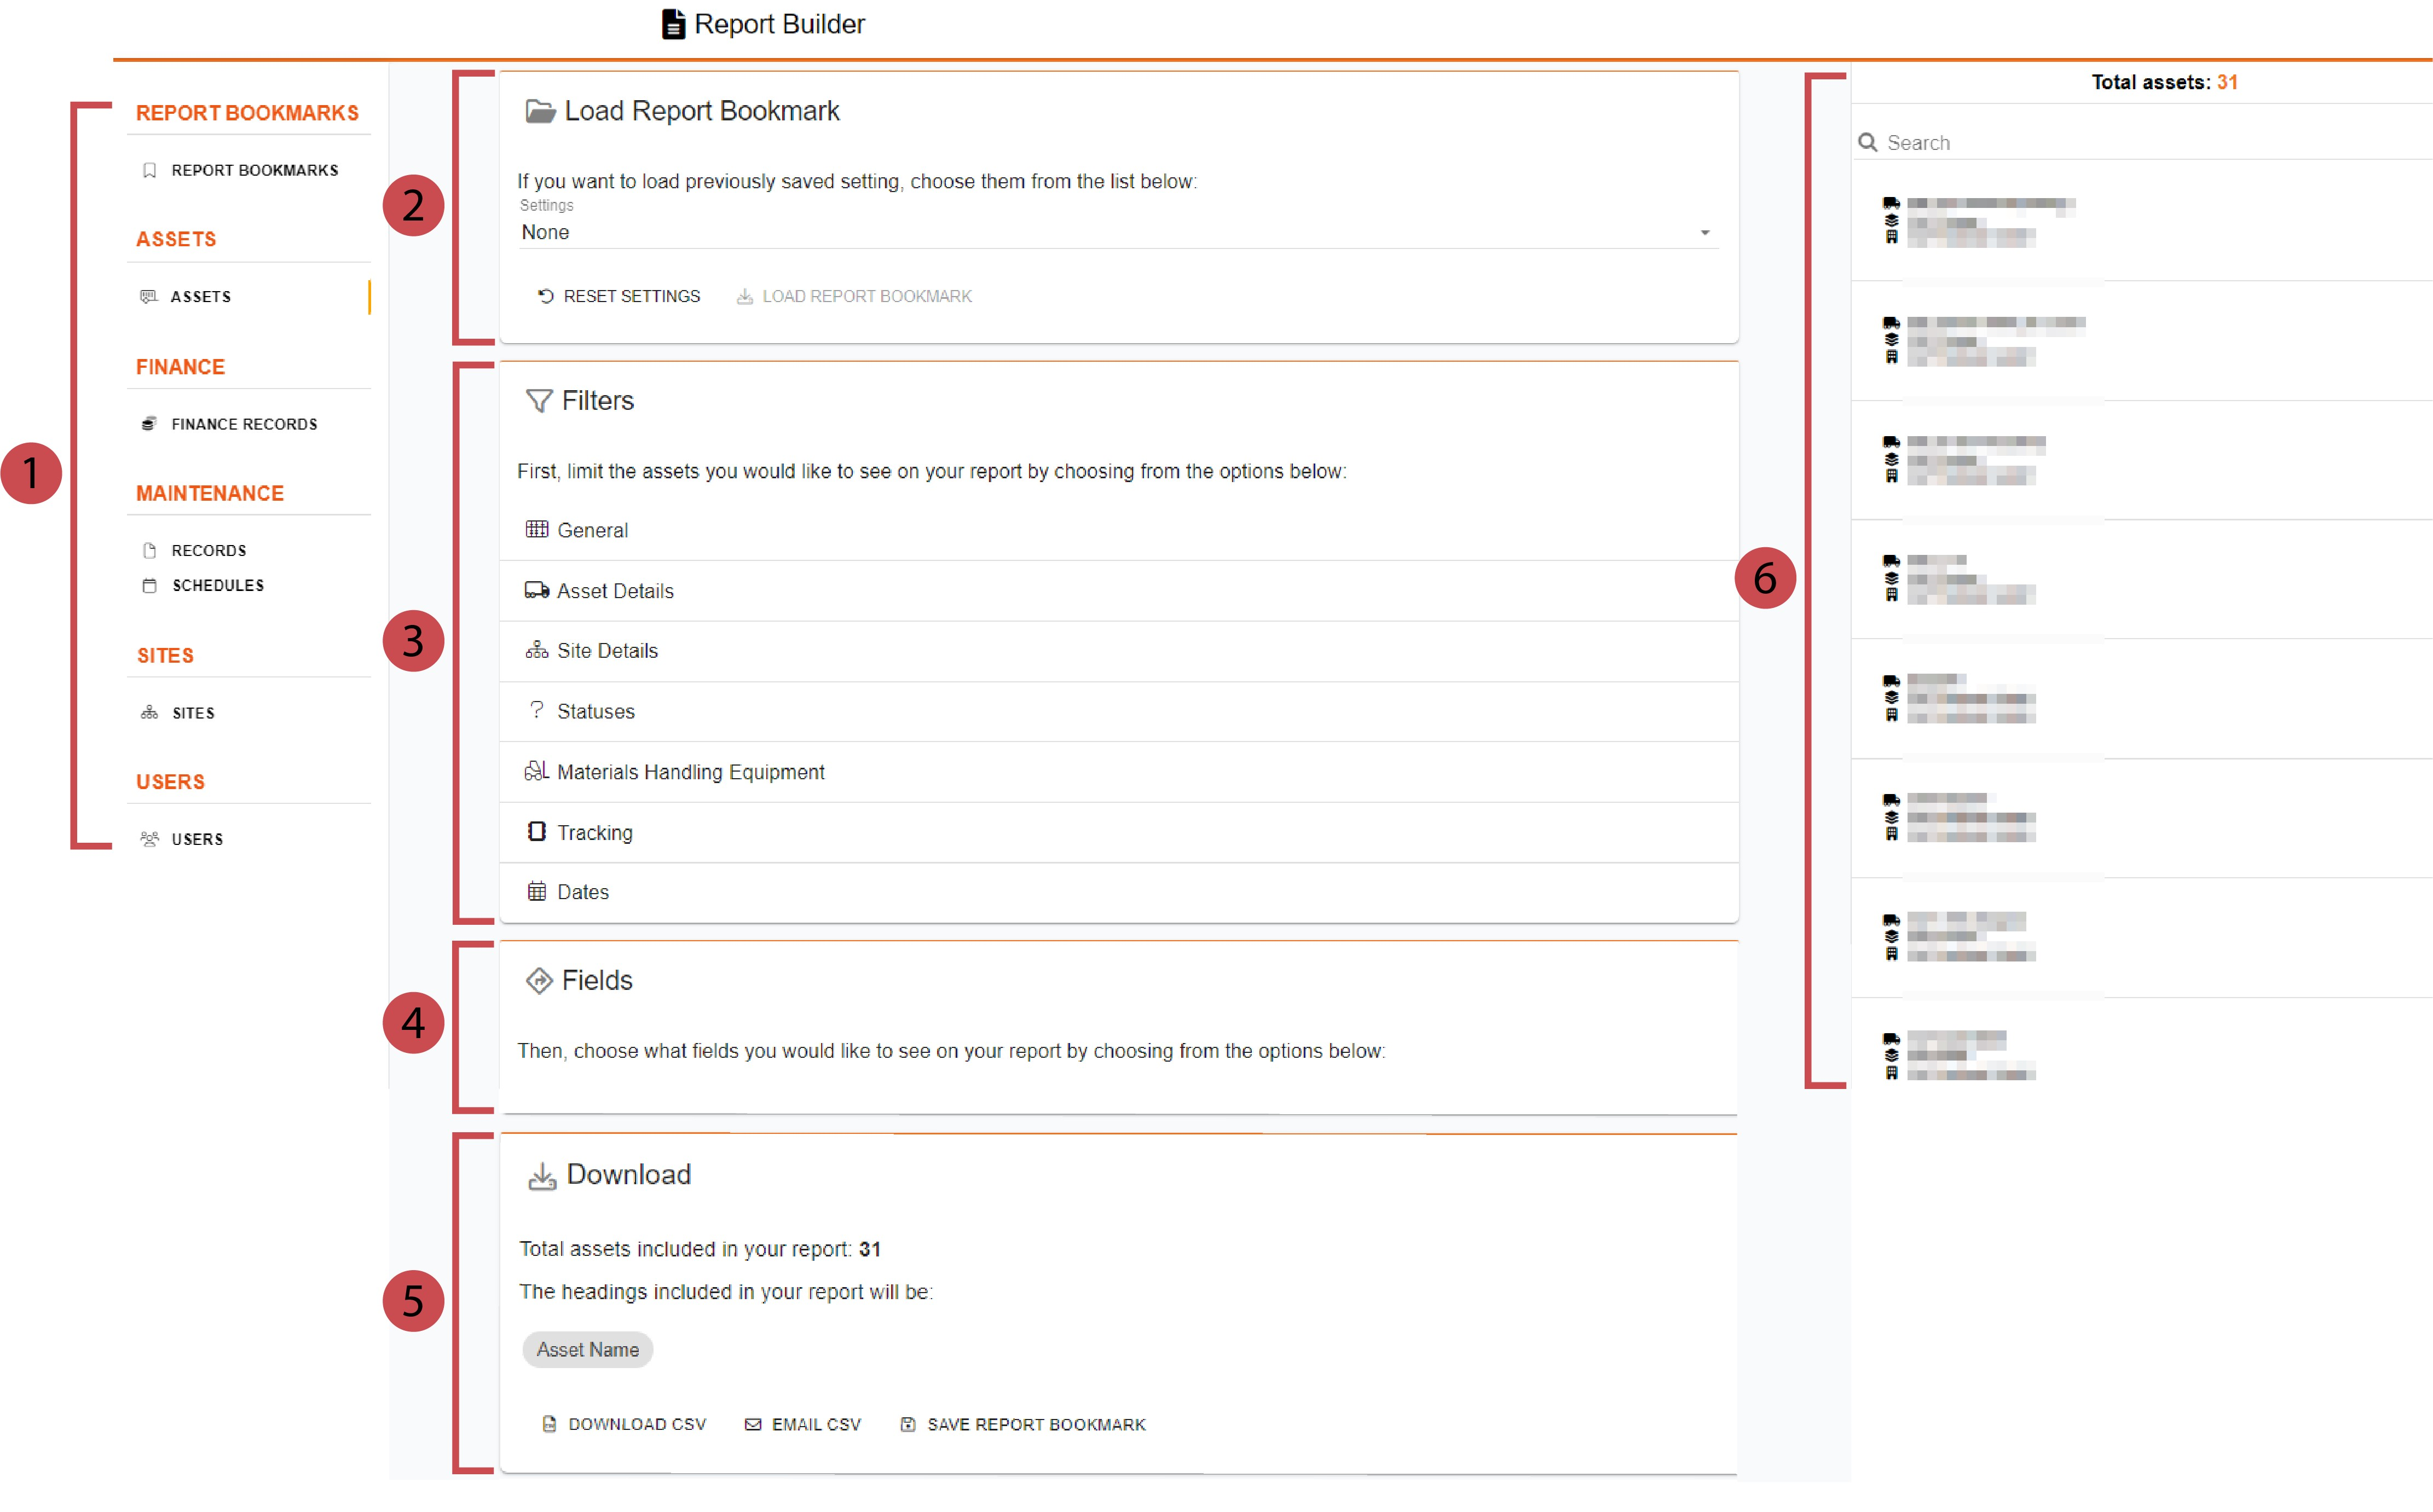
Task: Expand the Materials Handling Equipment filters
Action: (690, 772)
